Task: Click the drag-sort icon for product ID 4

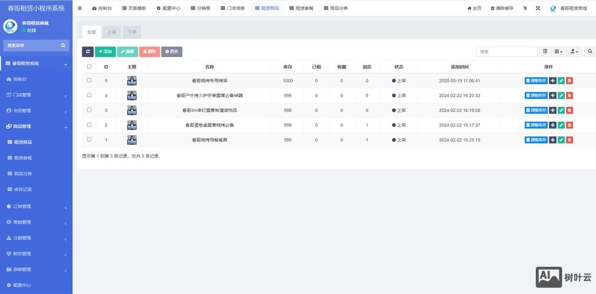Action: click(552, 95)
